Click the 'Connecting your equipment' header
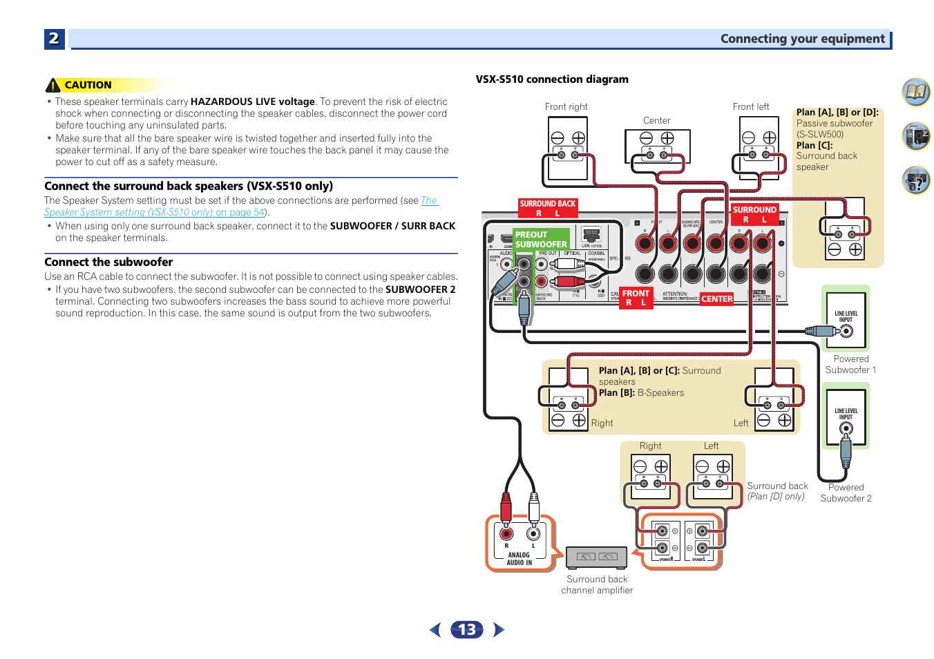Viewport: 934px width, 659px height. pyautogui.click(x=802, y=39)
